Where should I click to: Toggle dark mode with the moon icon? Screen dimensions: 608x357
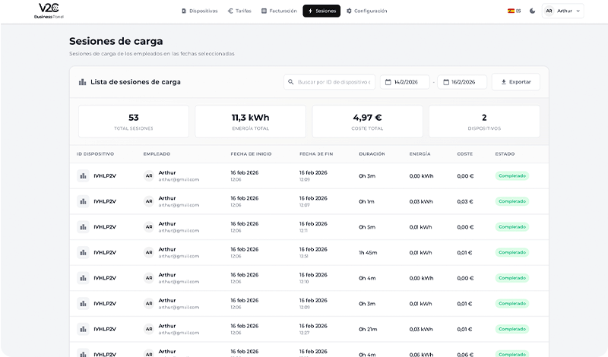[532, 11]
